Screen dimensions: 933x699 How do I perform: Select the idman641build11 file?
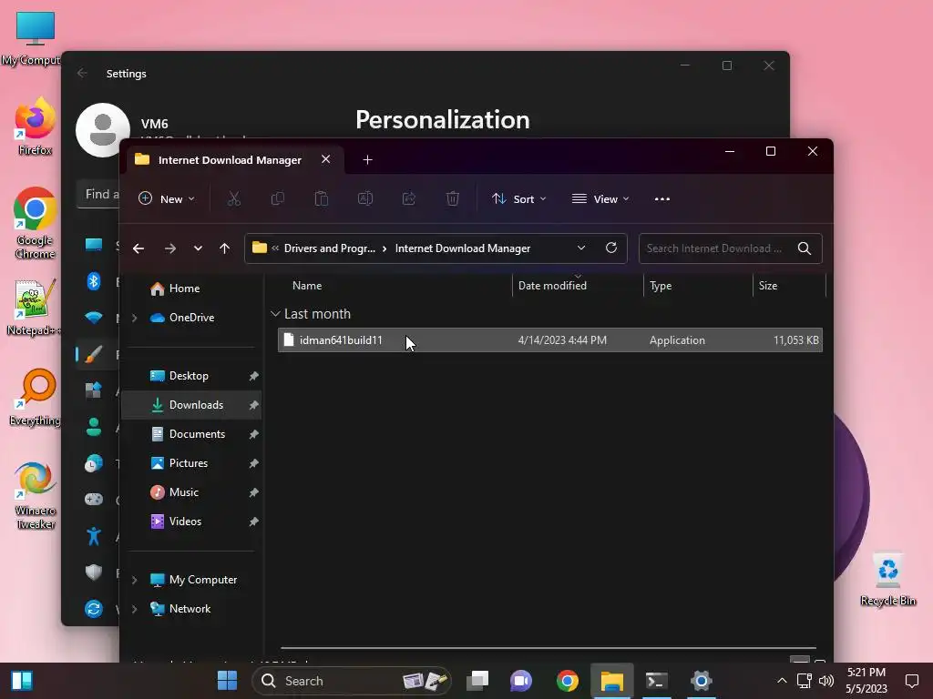549,340
